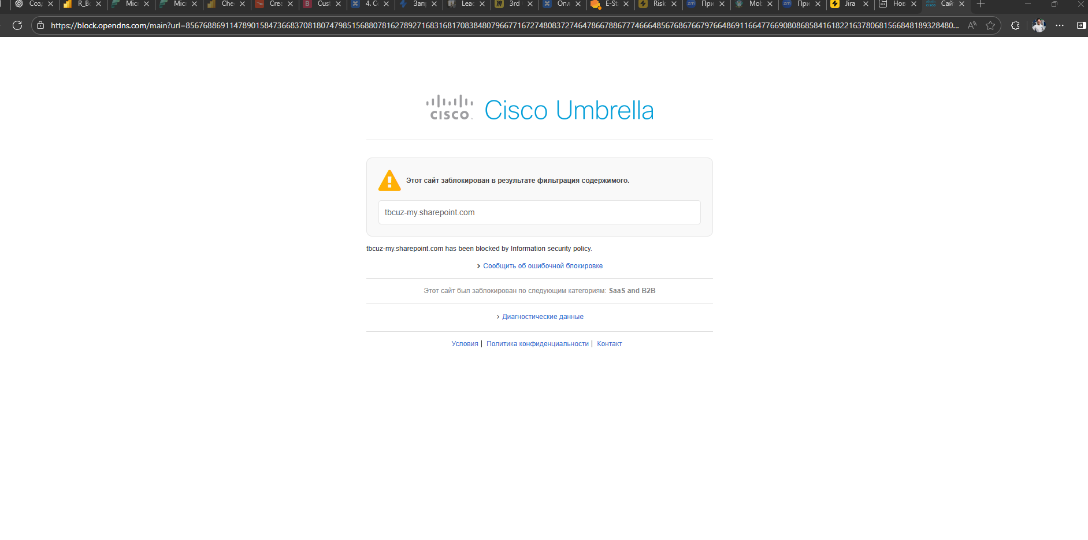Open the 'Условия' terms link
This screenshot has width=1088, height=540.
(x=465, y=344)
